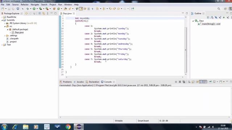232x130 pixels.
Task: Open the Display Selected Console dropdown arrow
Action: [x=217, y=82]
